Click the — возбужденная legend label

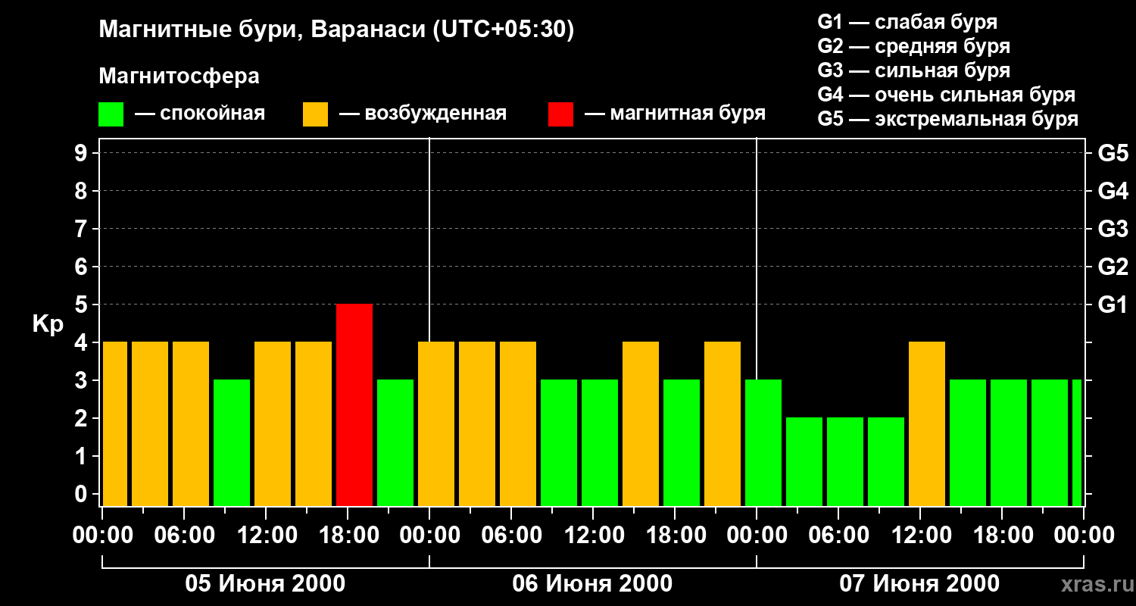[423, 114]
